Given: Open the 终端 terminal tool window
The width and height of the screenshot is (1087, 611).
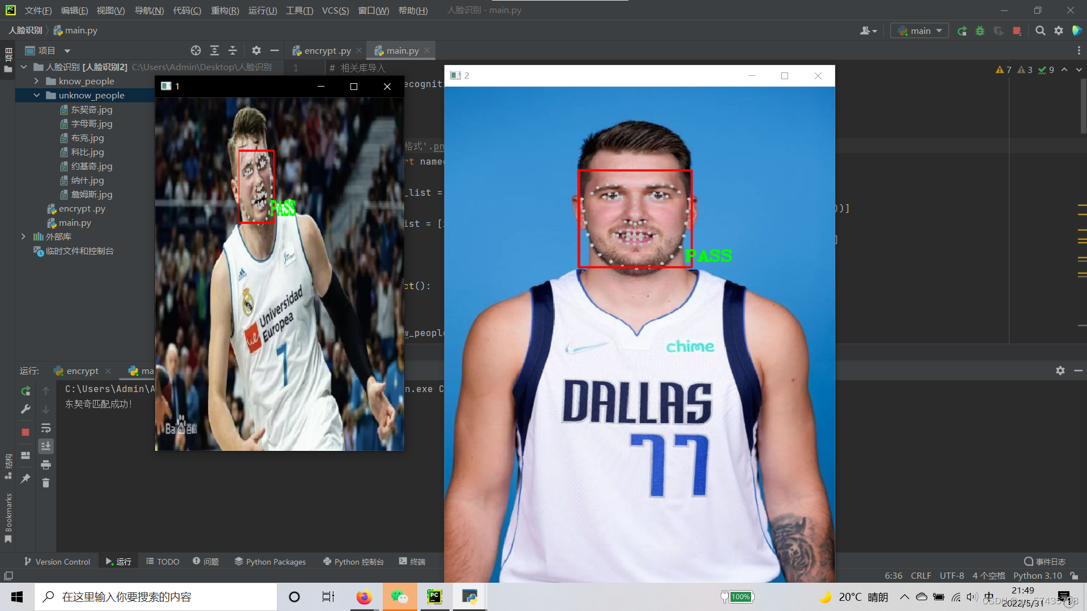Looking at the screenshot, I should tap(412, 562).
